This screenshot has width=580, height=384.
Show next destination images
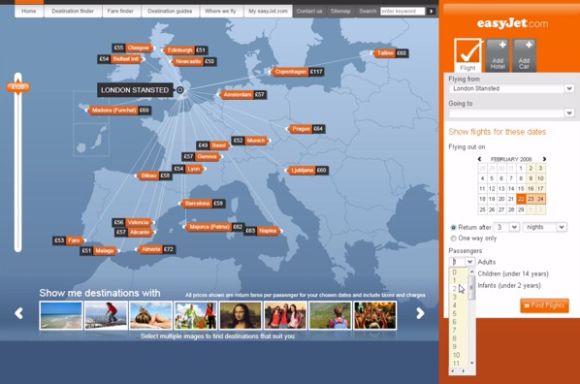click(420, 313)
